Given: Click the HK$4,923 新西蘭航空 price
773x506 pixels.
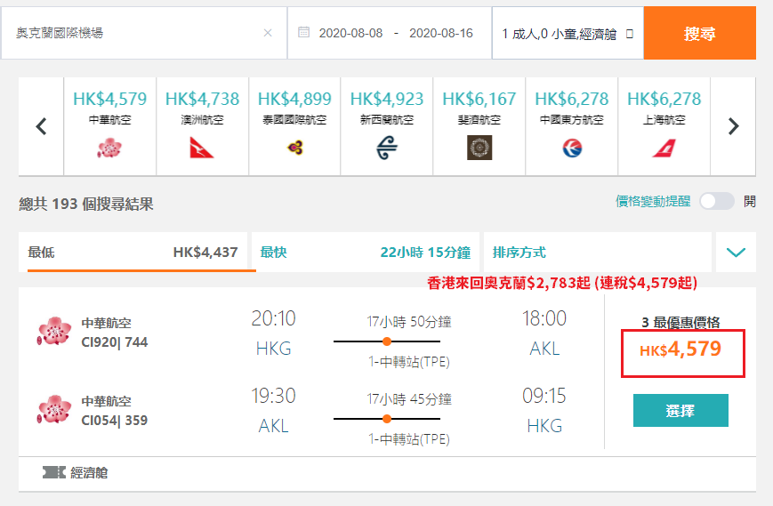Looking at the screenshot, I should click(387, 99).
